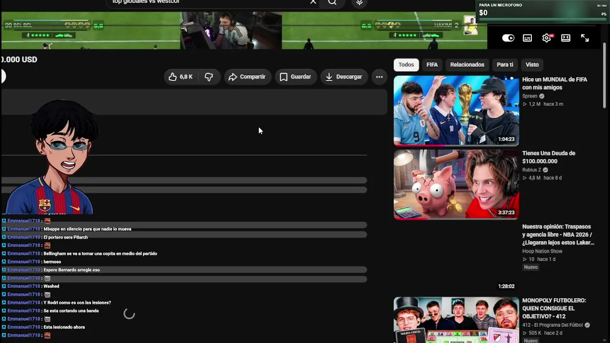Turn on subtitles in the video player
This screenshot has height=343, width=610.
click(x=528, y=38)
